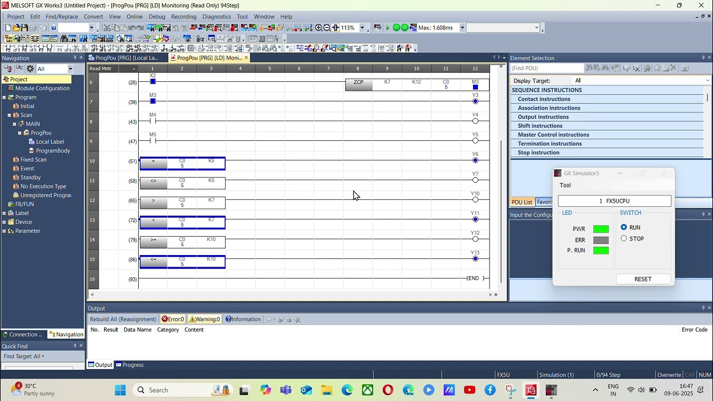Open the Online menu
Image resolution: width=713 pixels, height=401 pixels.
(x=134, y=17)
